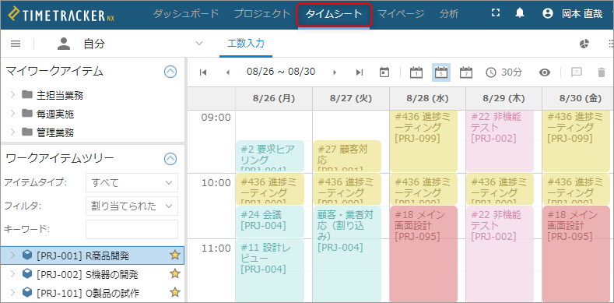Screen dimensions: 614x303
Task: Expand the [PRJ-001] R商品開発 node
Action: click(x=12, y=255)
